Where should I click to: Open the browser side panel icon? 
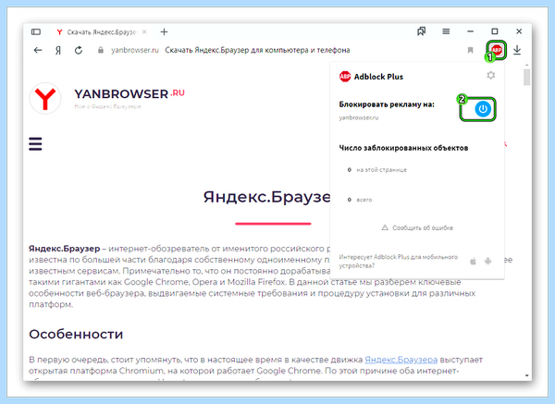(x=36, y=31)
